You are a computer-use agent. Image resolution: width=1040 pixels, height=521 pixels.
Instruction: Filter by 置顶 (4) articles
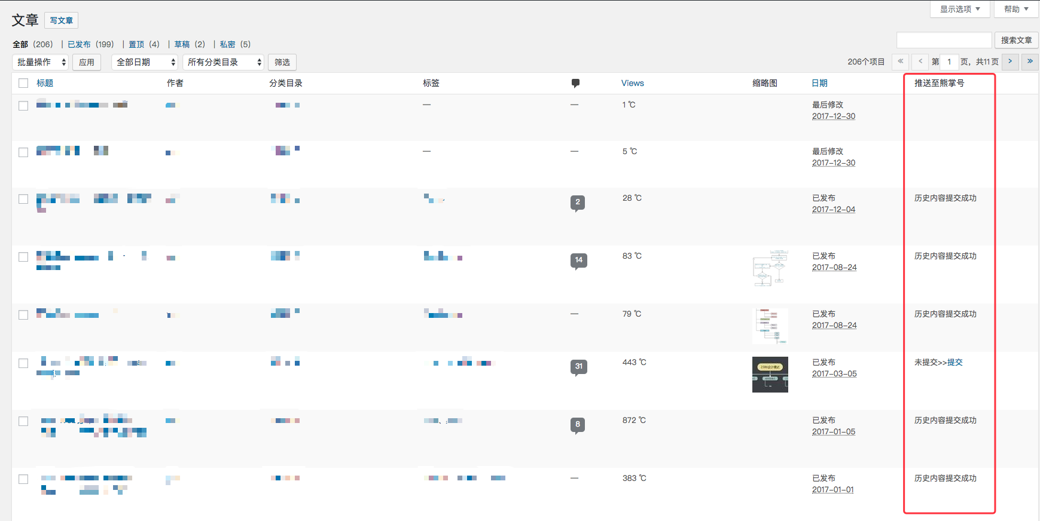tap(144, 44)
